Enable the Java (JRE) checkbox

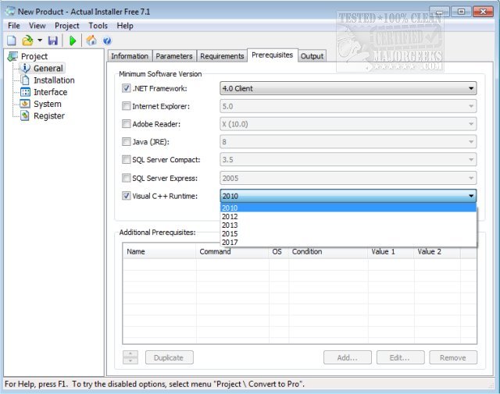[x=127, y=142]
